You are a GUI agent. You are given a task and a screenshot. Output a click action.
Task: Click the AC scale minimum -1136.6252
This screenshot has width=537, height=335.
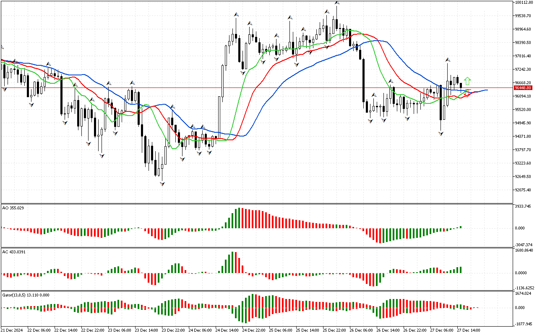click(x=524, y=288)
